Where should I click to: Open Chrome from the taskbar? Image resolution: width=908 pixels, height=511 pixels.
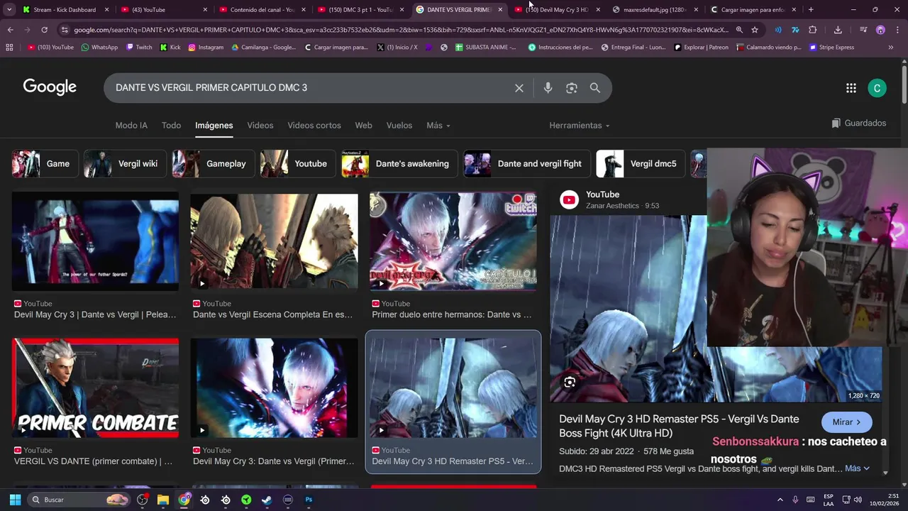[x=184, y=500]
